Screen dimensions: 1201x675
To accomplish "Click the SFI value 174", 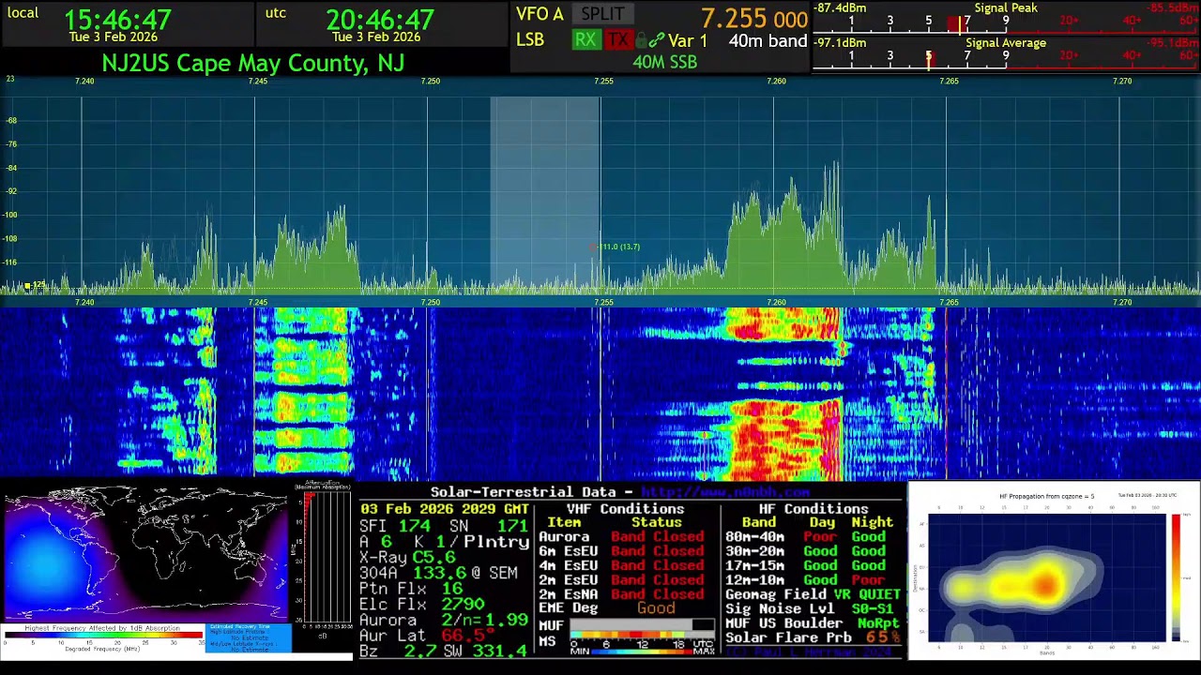I will tap(414, 526).
